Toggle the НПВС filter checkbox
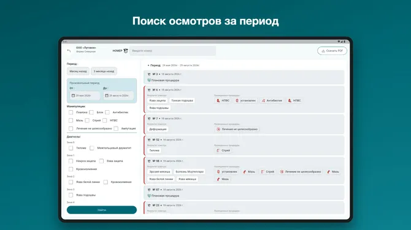The height and width of the screenshot is (230, 411). click(x=104, y=121)
